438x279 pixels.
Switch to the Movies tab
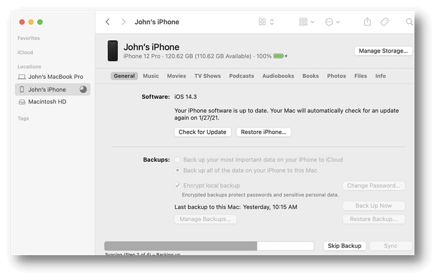tap(176, 76)
